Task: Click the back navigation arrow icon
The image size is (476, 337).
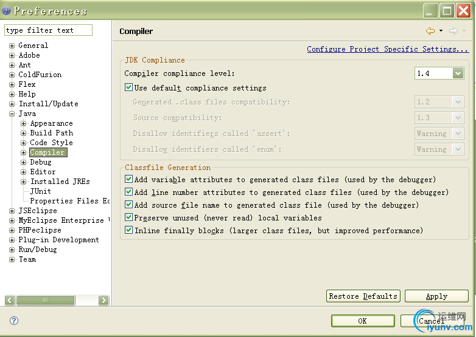Action: 430,31
